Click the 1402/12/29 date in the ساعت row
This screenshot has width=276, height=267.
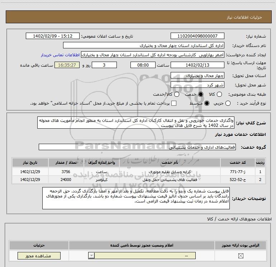tap(30, 172)
